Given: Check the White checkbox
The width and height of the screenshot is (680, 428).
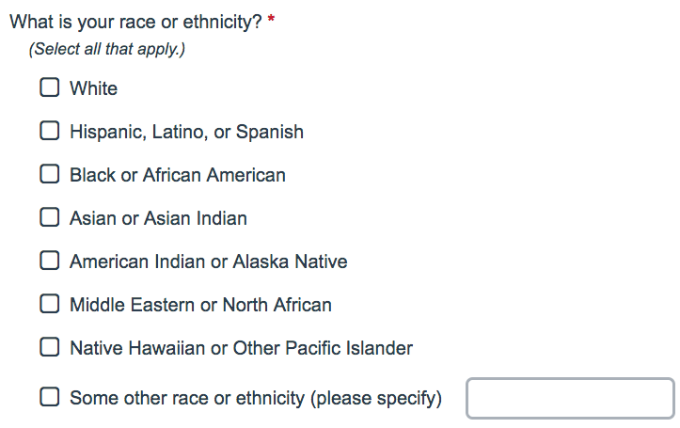Looking at the screenshot, I should [x=50, y=87].
